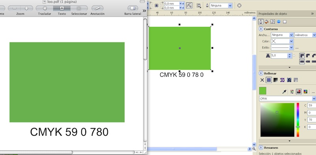
Task: Collapse the Contorno section
Action: pos(261,29)
